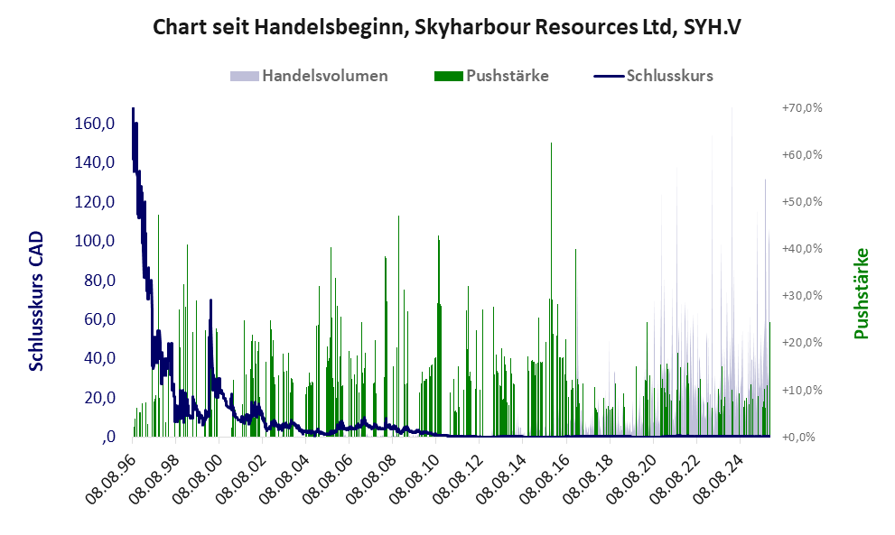Click the green Pushstärke right axis title
This screenshot has height=535, width=895.
click(x=860, y=294)
